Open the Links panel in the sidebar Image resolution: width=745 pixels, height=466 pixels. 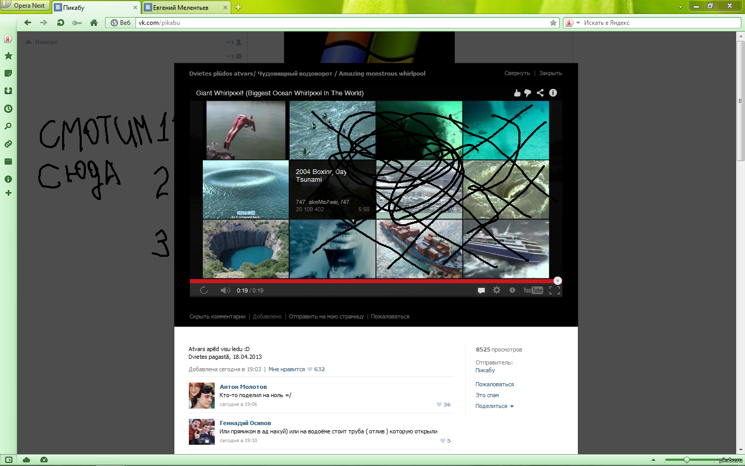(x=8, y=144)
